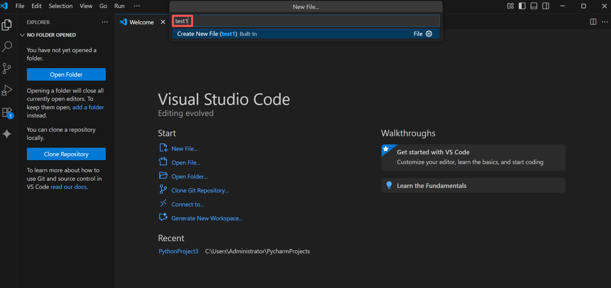Open the Search view icon
Screen dimensions: 611x288
coord(7,46)
